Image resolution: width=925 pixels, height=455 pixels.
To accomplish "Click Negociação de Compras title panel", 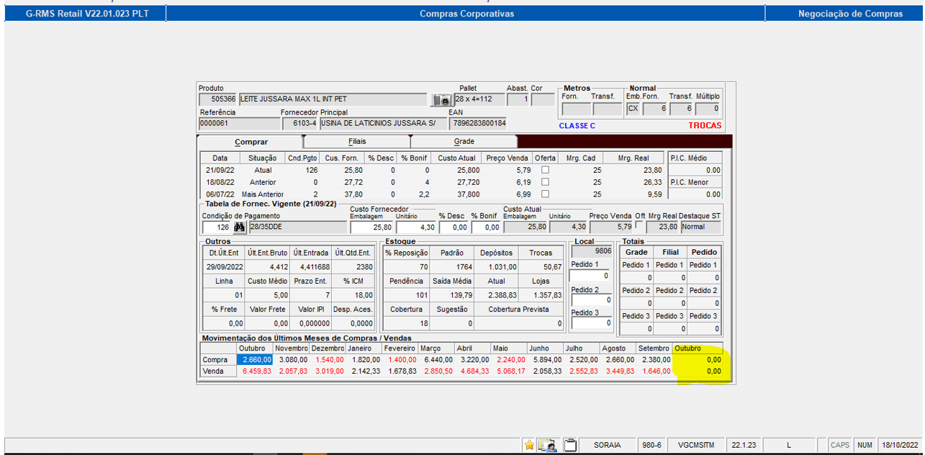I will tap(845, 14).
